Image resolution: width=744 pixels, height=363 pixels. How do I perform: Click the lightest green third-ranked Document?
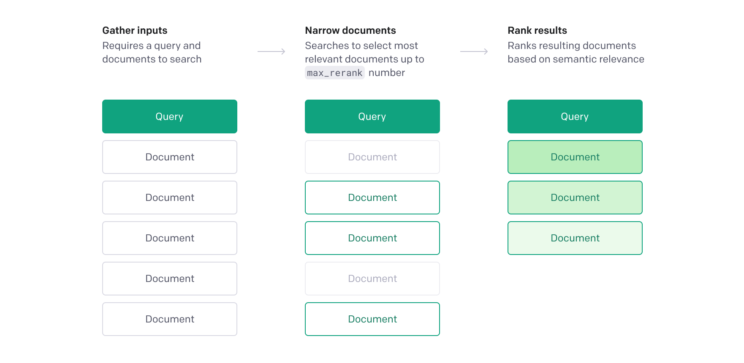point(575,238)
